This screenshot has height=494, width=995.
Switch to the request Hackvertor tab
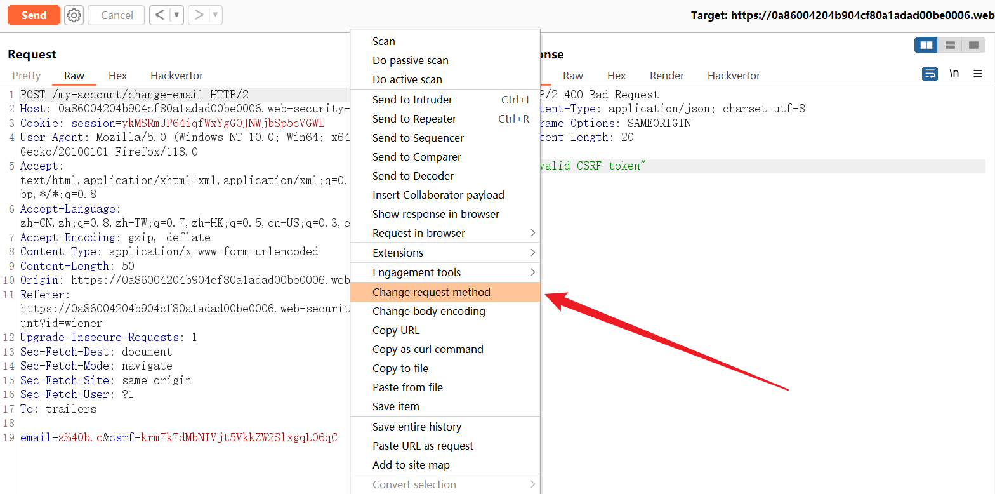(x=176, y=76)
